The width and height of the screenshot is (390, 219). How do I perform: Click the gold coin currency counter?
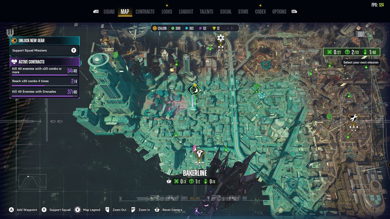point(160,29)
